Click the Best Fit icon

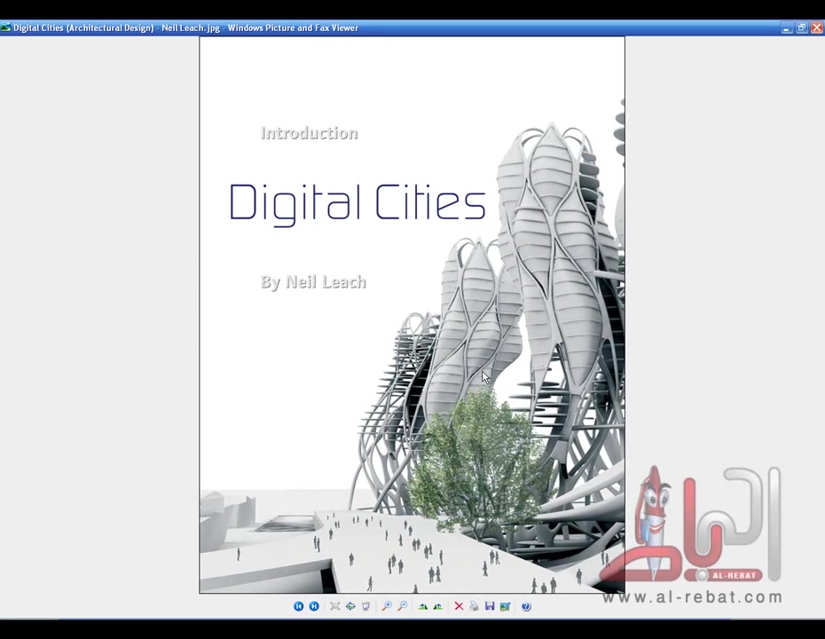pos(334,606)
